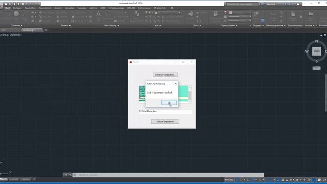Select the large Text (A) tool
This screenshot has width=327, height=184.
point(98,14)
